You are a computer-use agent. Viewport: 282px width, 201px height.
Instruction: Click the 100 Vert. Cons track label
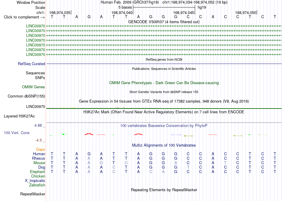tap(17, 133)
